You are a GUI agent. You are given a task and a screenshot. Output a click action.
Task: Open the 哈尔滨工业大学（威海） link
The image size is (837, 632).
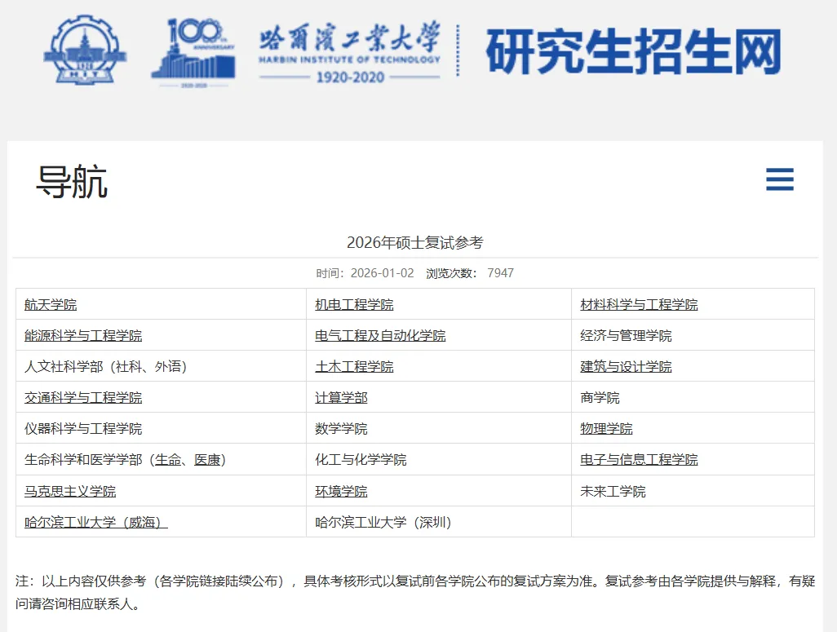pos(96,522)
